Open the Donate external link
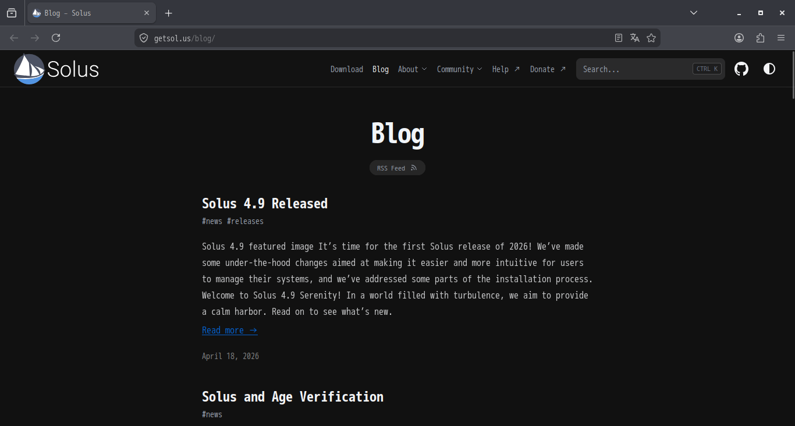Viewport: 795px width, 426px height. pyautogui.click(x=548, y=69)
